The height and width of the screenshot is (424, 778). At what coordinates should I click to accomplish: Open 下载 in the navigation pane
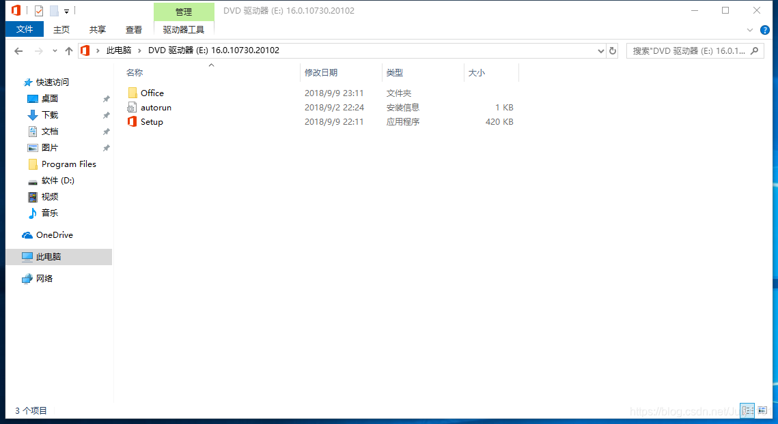50,115
